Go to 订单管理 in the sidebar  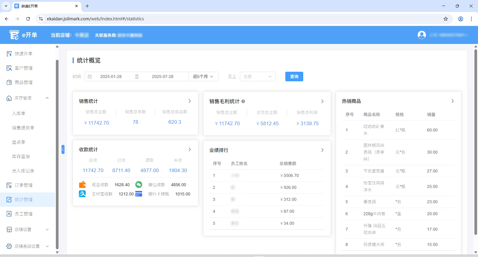(x=24, y=185)
